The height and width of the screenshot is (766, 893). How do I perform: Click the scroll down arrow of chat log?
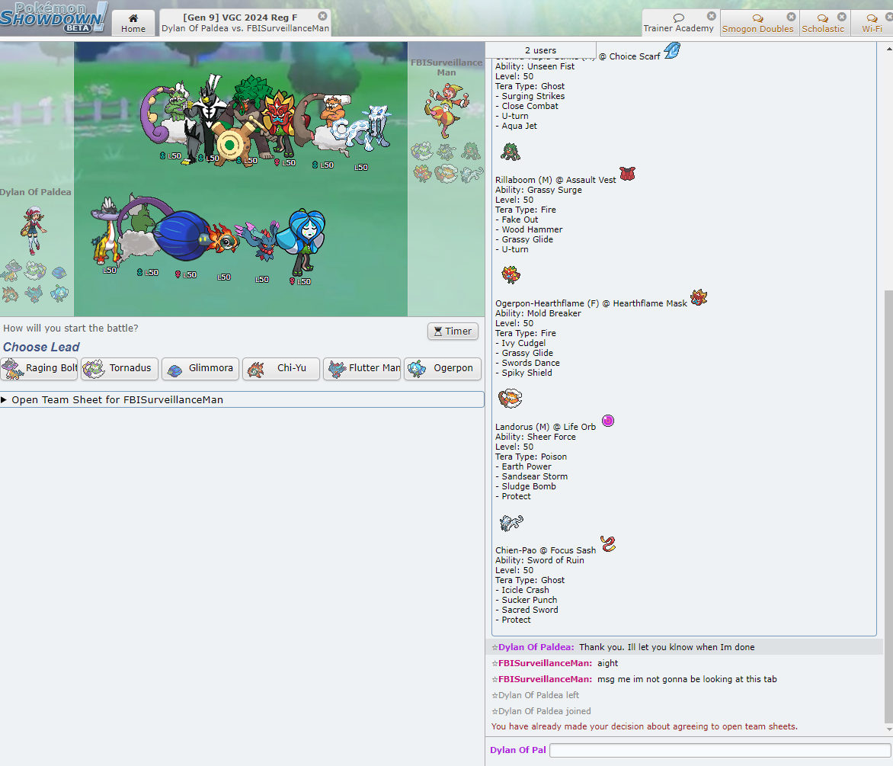coord(889,729)
